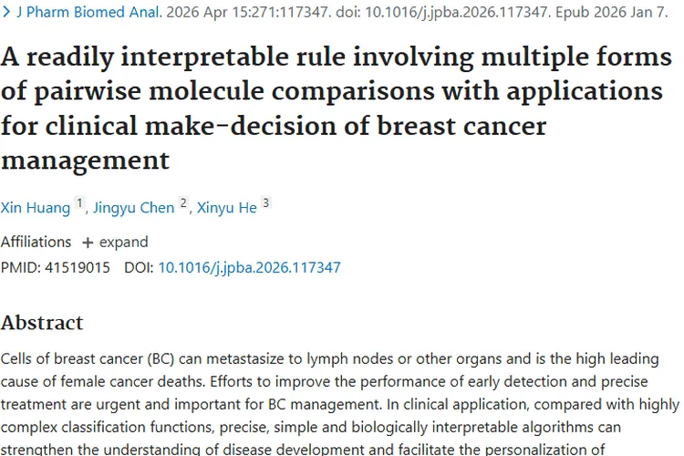This screenshot has height=456, width=684.
Task: Click the DOI label before the blue link
Action: pos(139,268)
